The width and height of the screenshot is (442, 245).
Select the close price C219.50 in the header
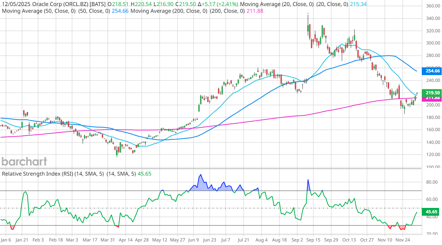tap(186, 4)
